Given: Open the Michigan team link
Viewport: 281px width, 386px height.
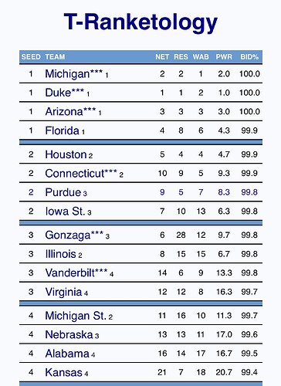Looking at the screenshot, I should click(x=67, y=74).
